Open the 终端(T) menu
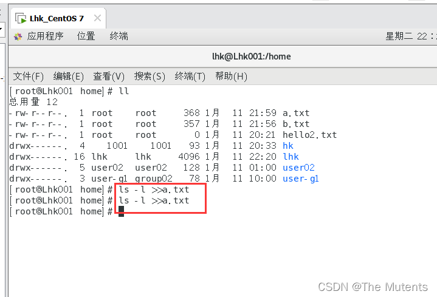 tap(190, 76)
